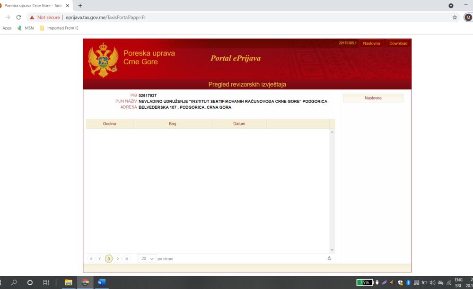This screenshot has width=473, height=289.
Task: Sort by the Broj column header
Action: [172, 123]
